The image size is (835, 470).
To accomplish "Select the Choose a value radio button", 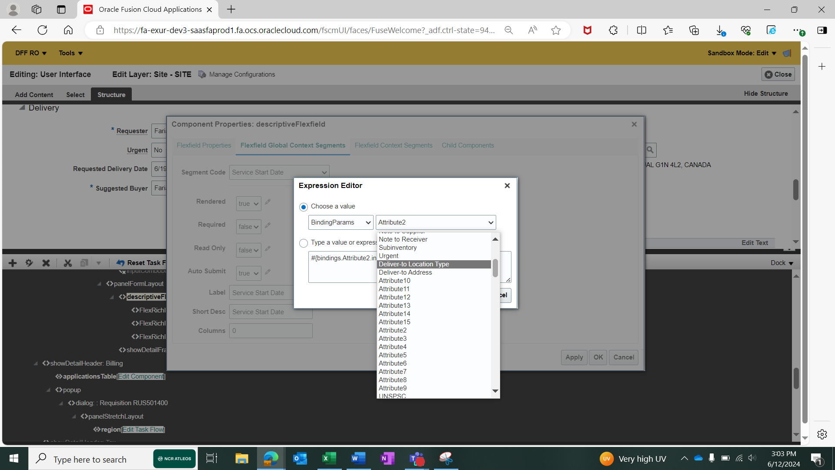I will click(303, 207).
